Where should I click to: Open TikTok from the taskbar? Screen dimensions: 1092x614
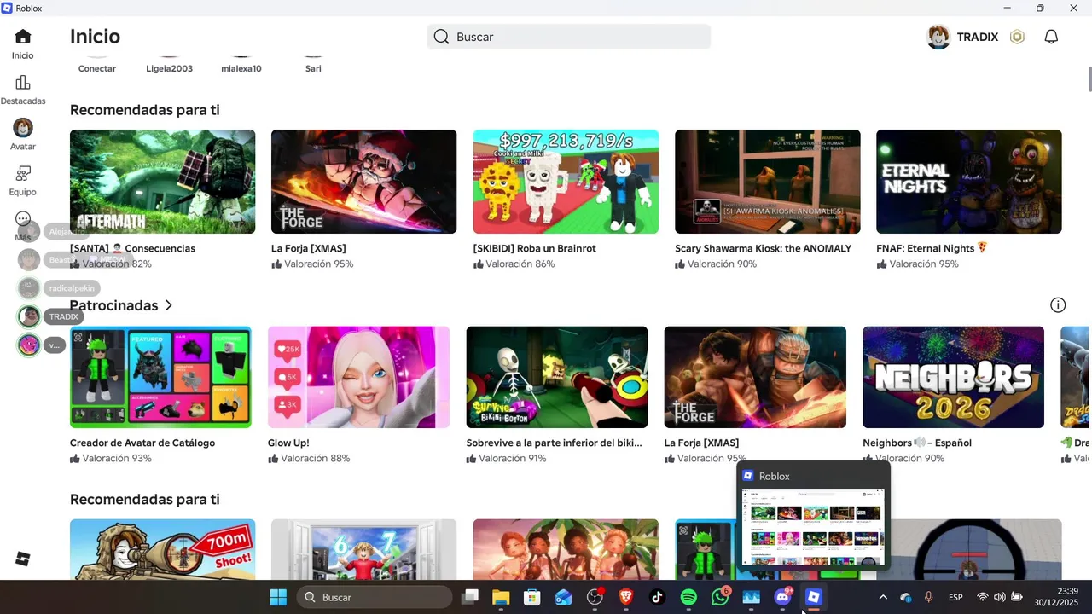pos(657,597)
